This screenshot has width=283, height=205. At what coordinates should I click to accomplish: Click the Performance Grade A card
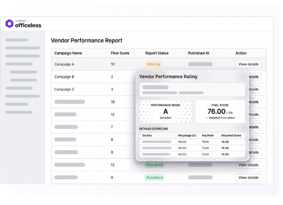[x=166, y=112]
